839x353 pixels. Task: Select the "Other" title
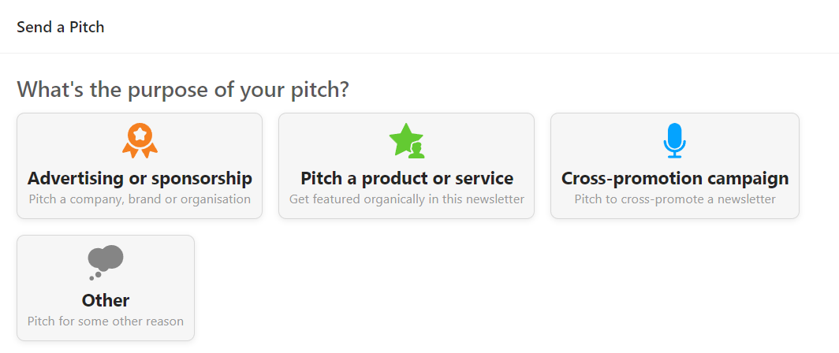[x=106, y=300]
